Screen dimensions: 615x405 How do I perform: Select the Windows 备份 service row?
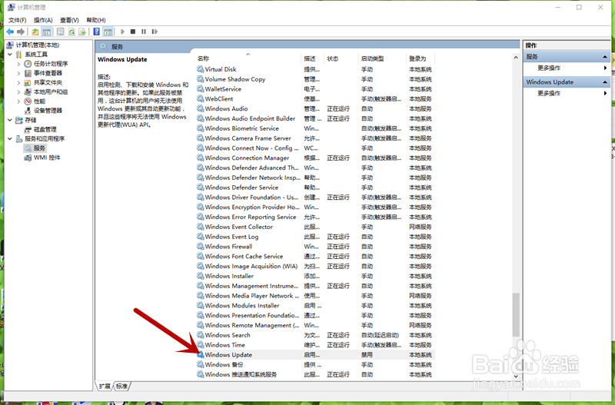315,364
